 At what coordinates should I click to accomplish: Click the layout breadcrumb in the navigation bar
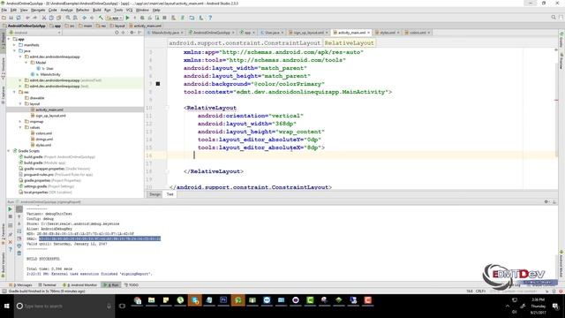point(117,26)
